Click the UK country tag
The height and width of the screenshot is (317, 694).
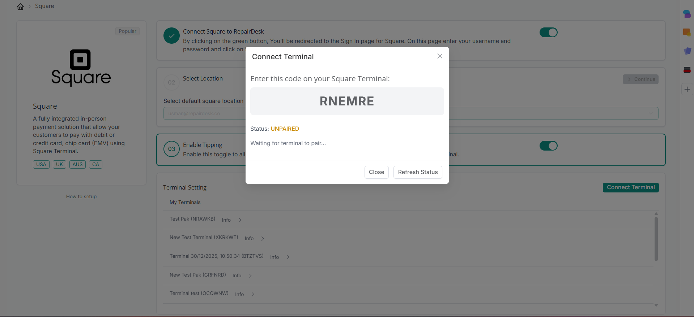pyautogui.click(x=59, y=165)
